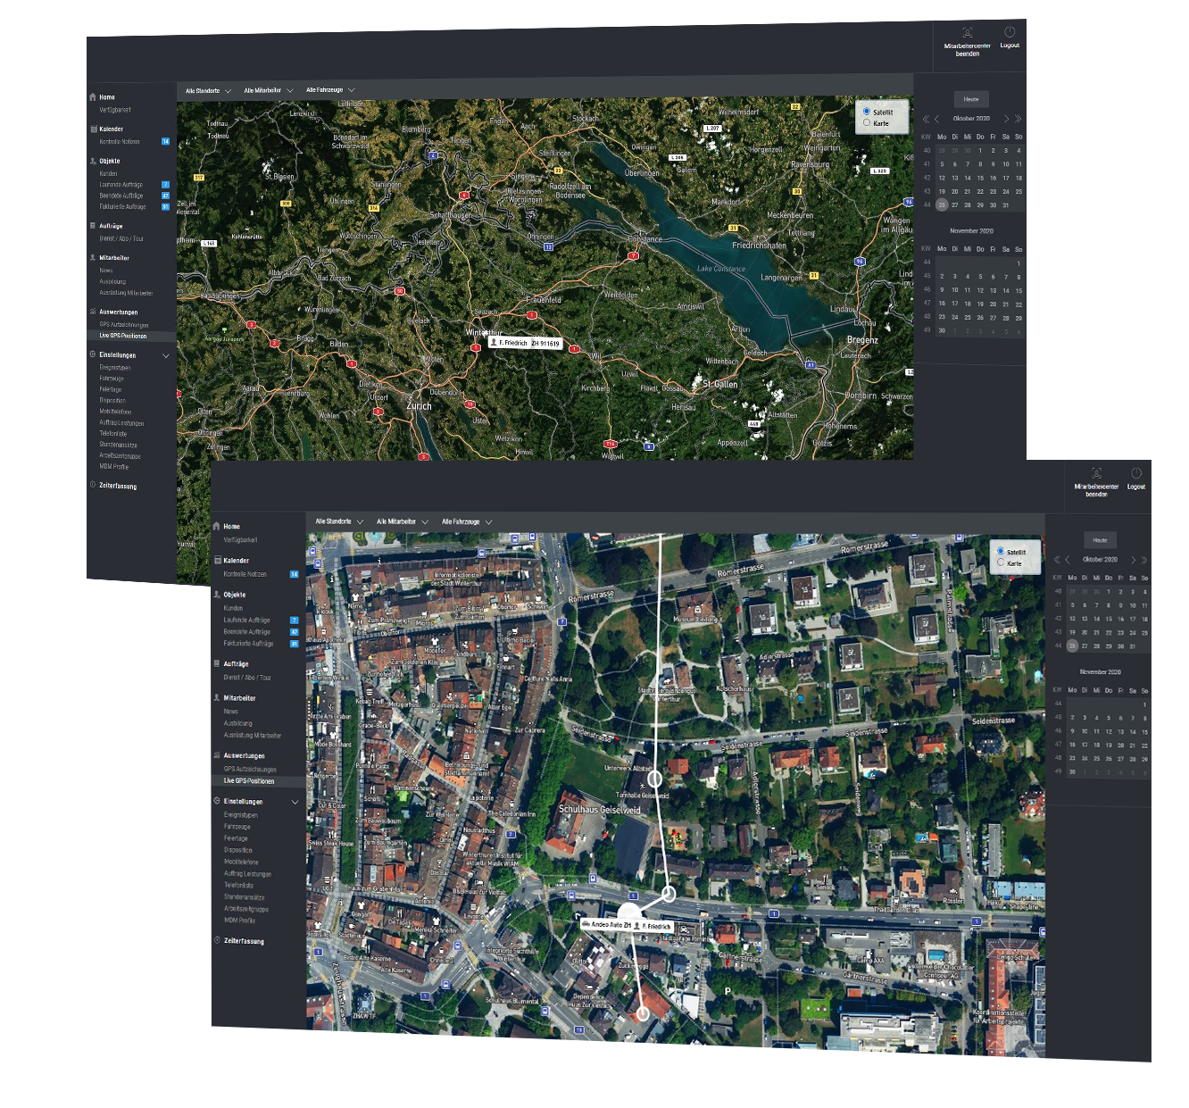Go to previous month in street map calendar
The width and height of the screenshot is (1189, 1108).
tap(1068, 560)
